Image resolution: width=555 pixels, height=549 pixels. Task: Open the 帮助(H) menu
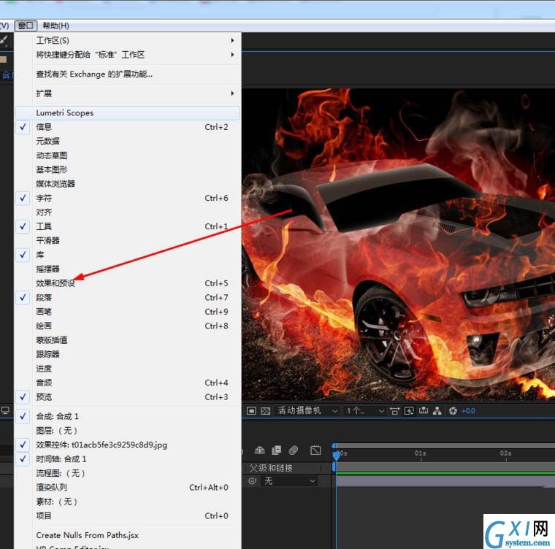[x=55, y=26]
